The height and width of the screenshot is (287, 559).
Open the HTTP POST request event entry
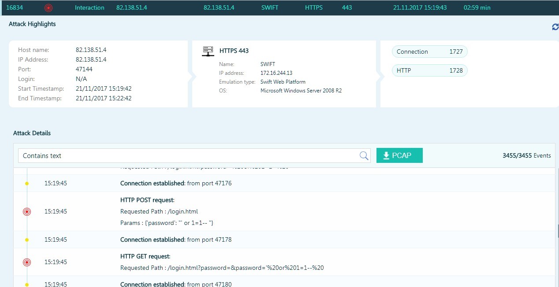tap(147, 200)
